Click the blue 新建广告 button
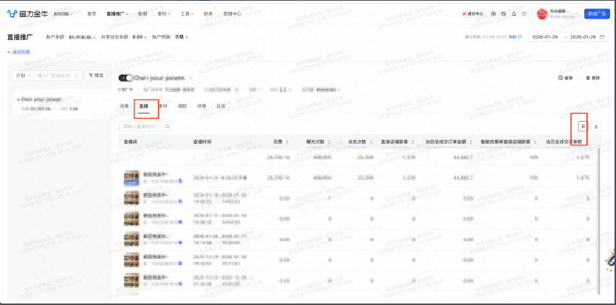 point(596,14)
